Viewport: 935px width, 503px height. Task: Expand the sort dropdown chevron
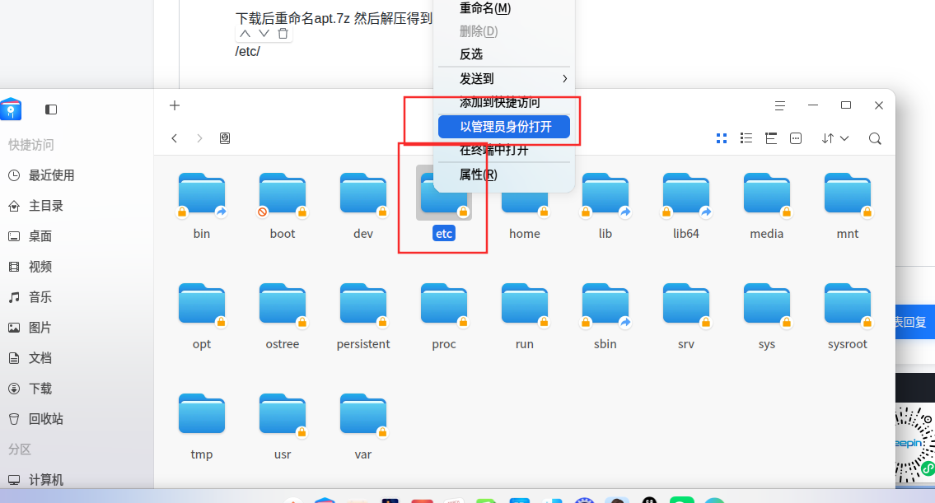coord(844,138)
